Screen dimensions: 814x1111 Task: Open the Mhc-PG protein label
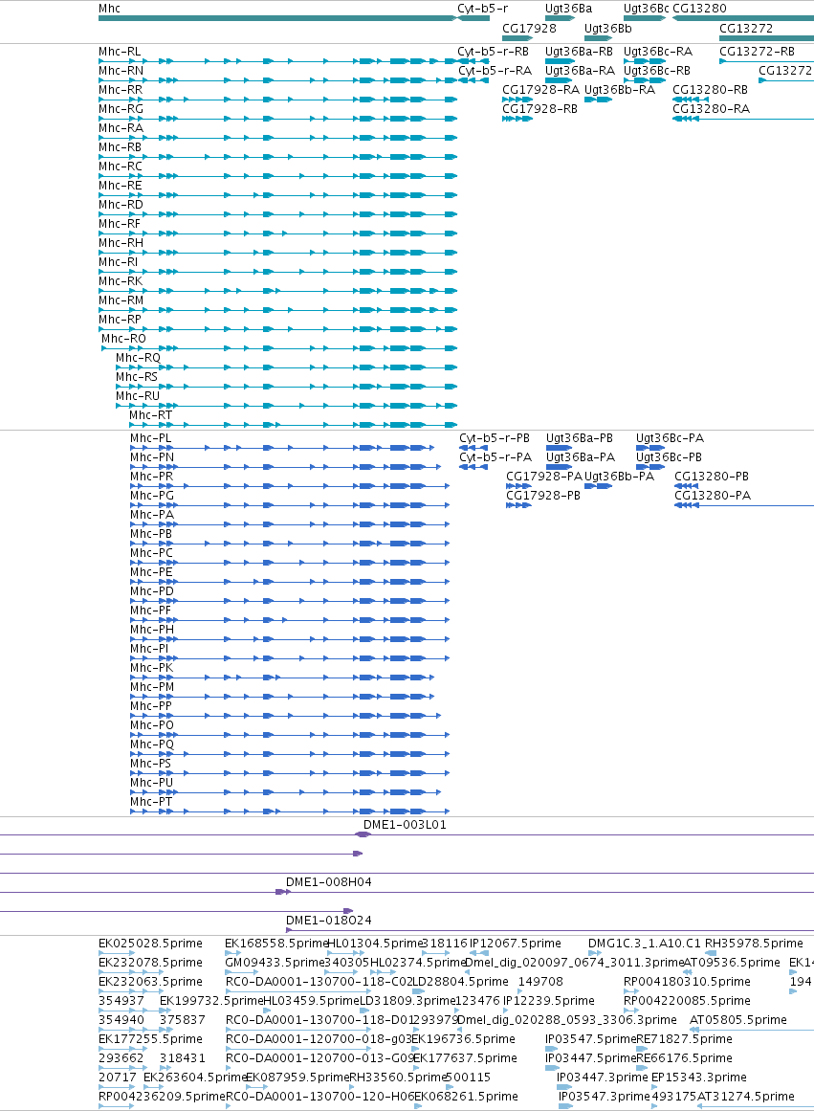(x=152, y=496)
